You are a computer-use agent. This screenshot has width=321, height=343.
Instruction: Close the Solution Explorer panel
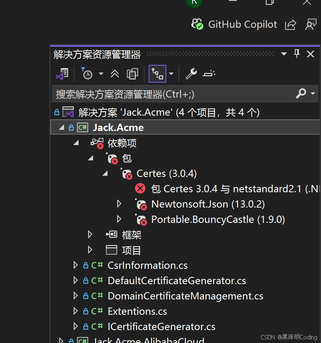click(x=310, y=54)
